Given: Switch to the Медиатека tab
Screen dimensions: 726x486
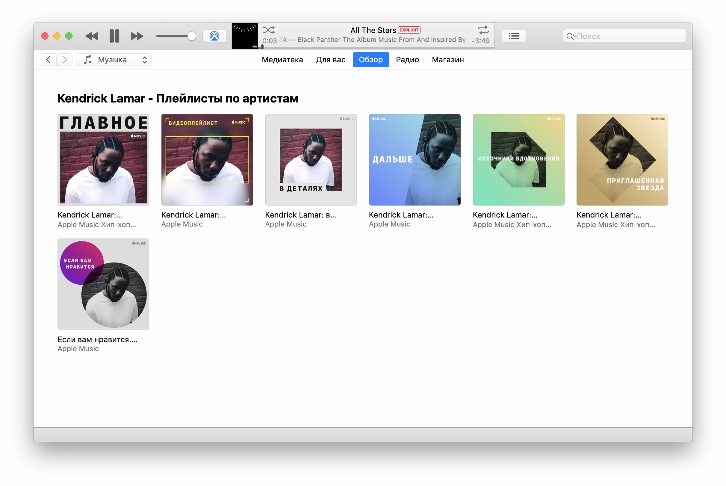Looking at the screenshot, I should pyautogui.click(x=282, y=60).
